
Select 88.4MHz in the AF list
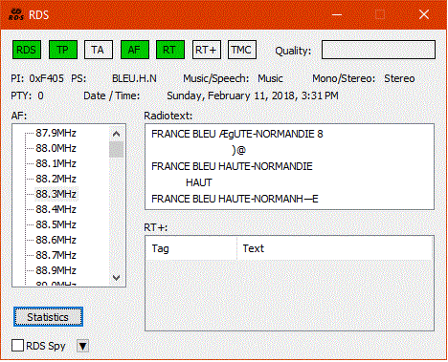point(56,209)
